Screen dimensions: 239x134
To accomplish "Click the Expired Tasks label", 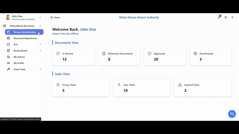I will (192, 85).
